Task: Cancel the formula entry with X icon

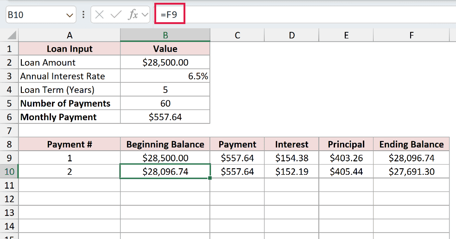Action: [99, 14]
